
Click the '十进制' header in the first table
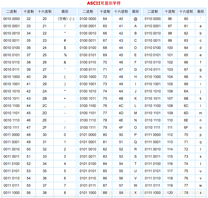pos(29,12)
